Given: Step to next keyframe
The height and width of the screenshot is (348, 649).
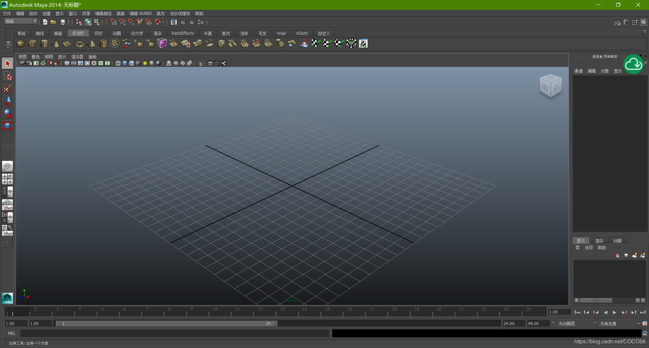Looking at the screenshot, I should point(624,313).
